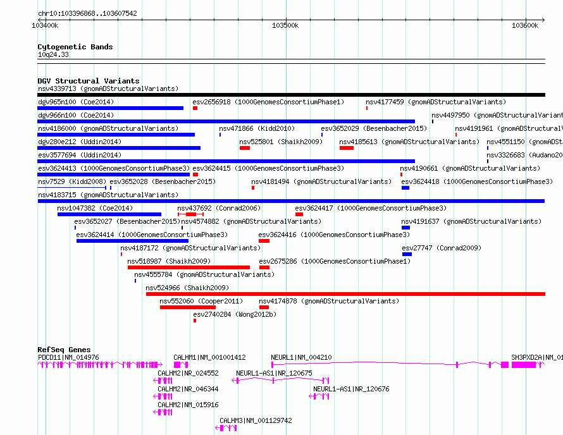Select nsv4174878 variant label
Screen dimensions: 563x435
[329, 301]
